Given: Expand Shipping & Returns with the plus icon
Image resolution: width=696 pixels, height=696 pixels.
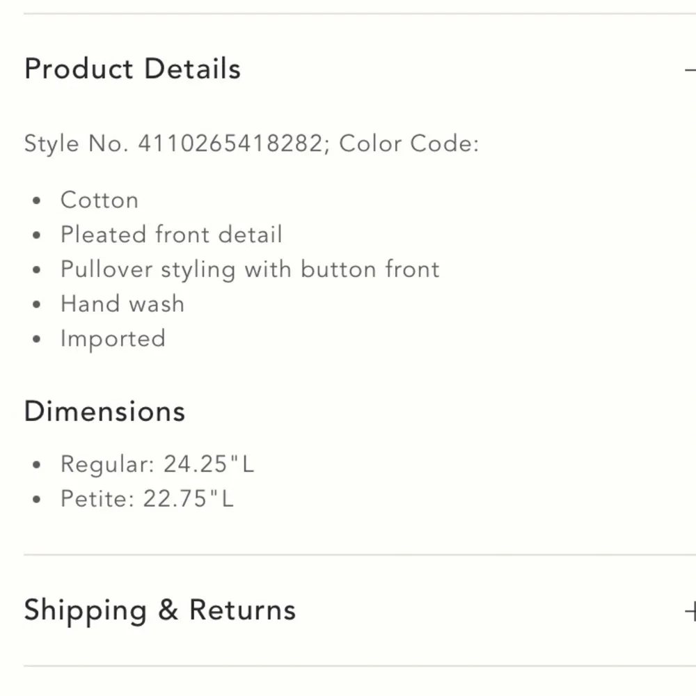Looking at the screenshot, I should tap(690, 611).
